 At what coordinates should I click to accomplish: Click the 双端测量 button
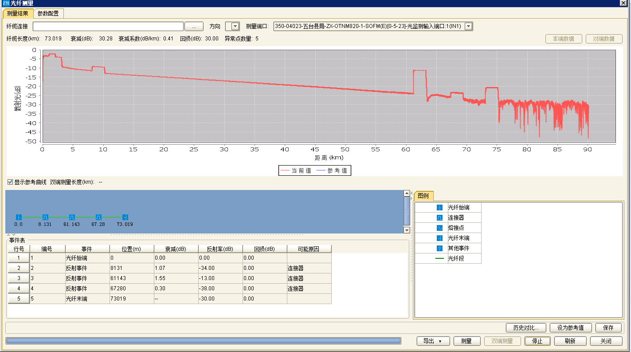(503, 341)
